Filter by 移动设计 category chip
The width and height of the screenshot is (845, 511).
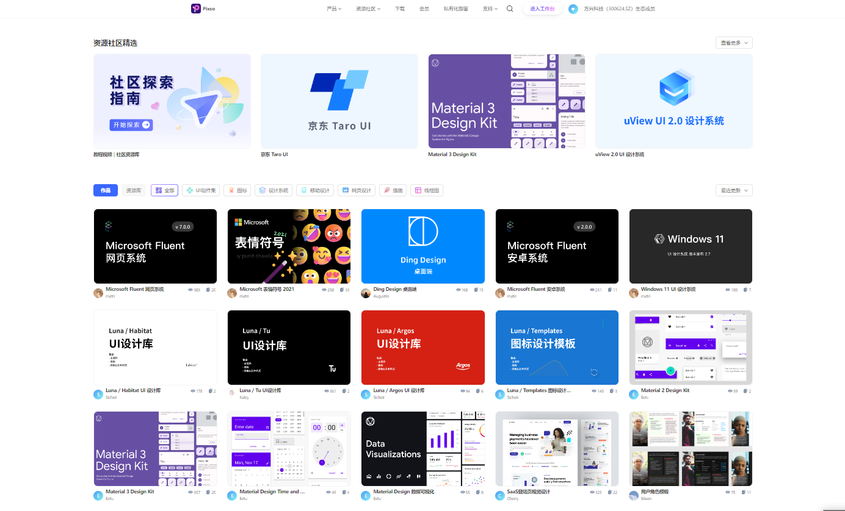point(315,190)
